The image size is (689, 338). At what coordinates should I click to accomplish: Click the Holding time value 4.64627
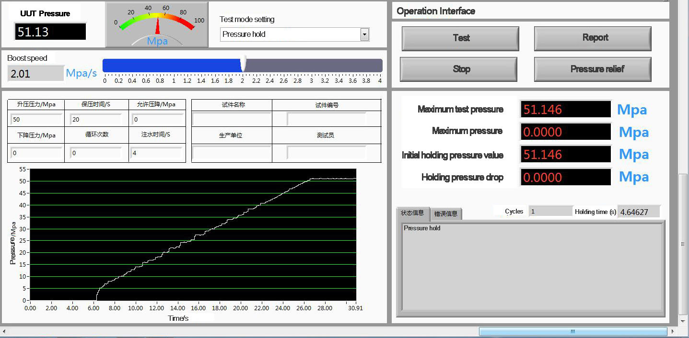639,212
